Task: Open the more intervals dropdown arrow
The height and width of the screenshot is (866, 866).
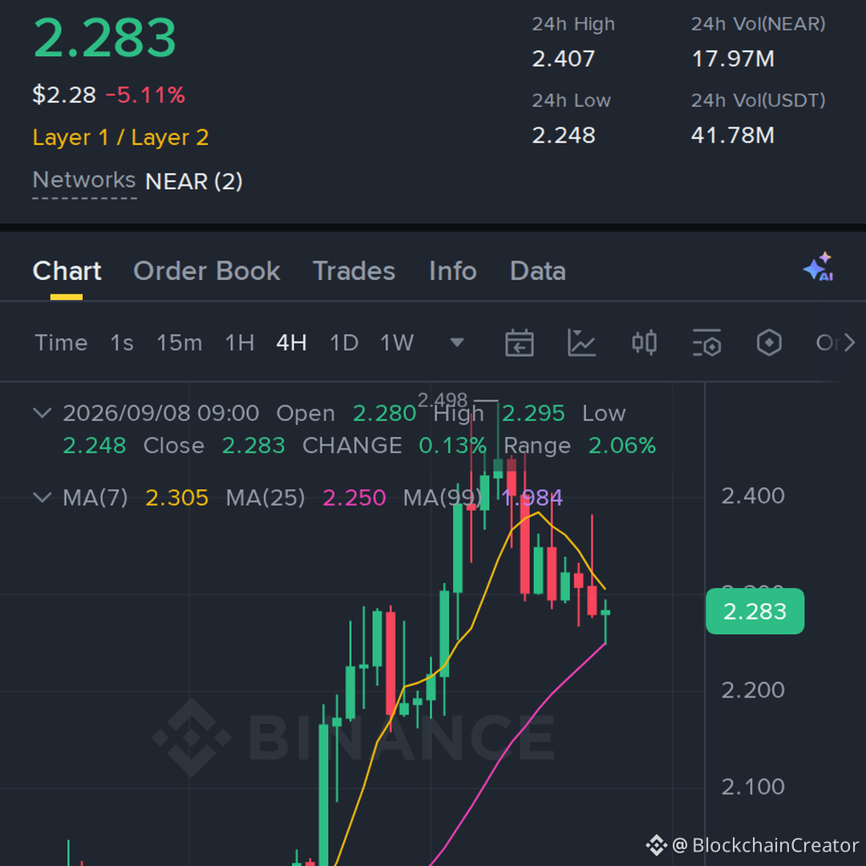Action: (x=457, y=342)
